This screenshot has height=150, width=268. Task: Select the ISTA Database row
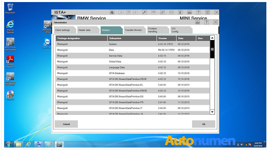pos(133,73)
